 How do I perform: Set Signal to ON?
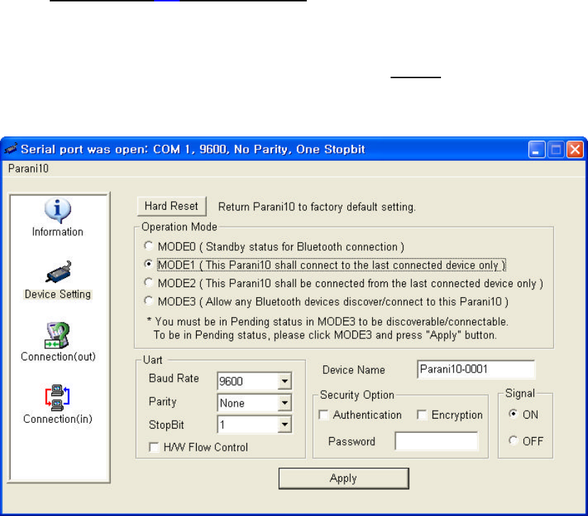click(x=513, y=414)
